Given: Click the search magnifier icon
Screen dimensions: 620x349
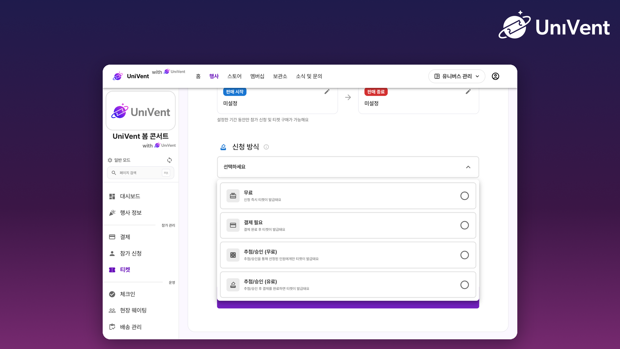Looking at the screenshot, I should (x=114, y=173).
